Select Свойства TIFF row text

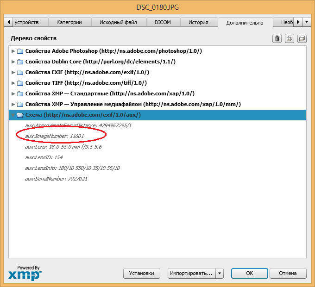[86, 83]
